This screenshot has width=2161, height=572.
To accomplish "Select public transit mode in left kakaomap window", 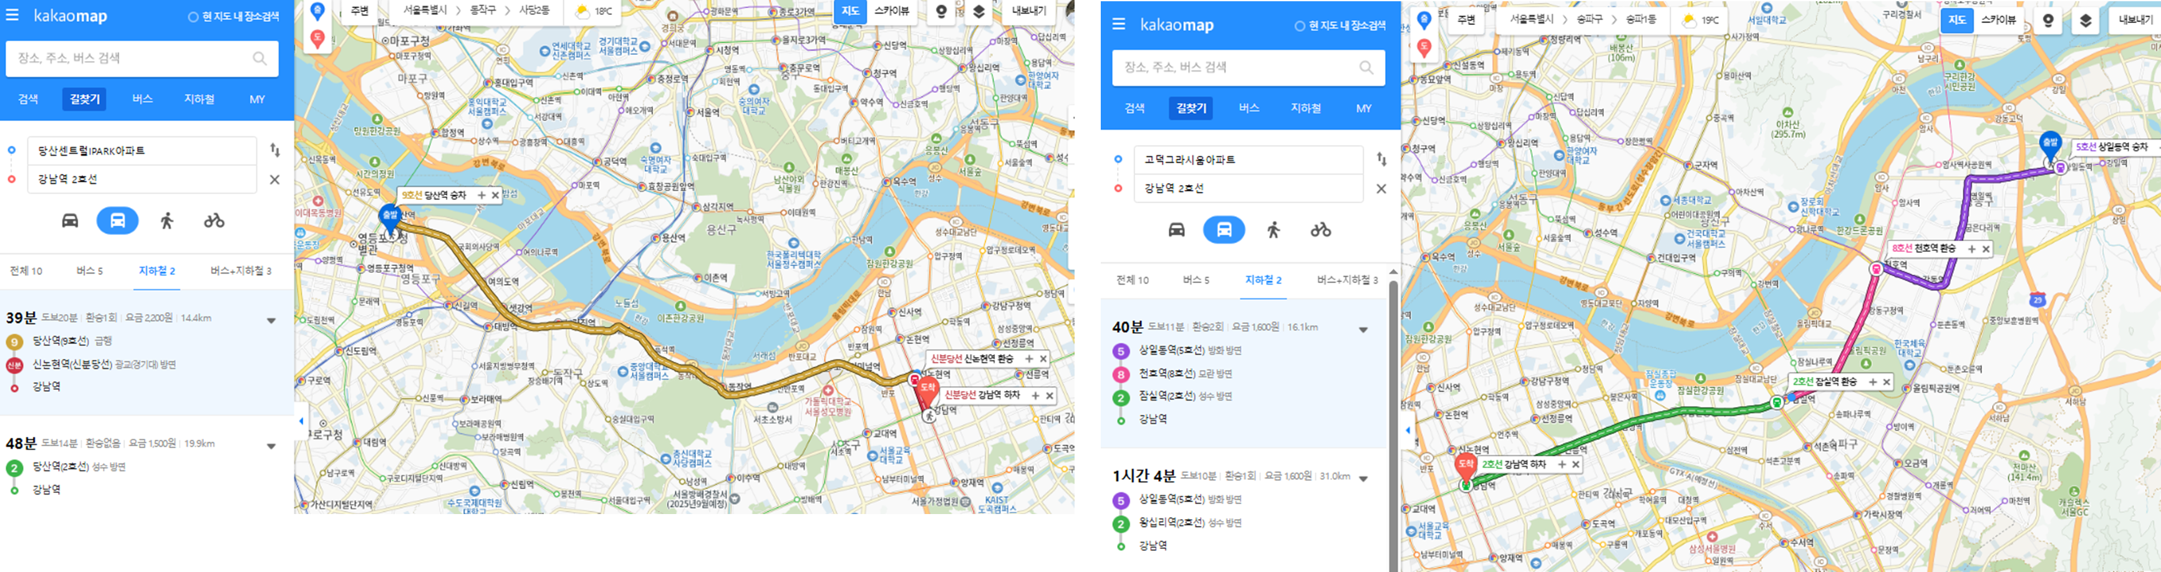I will (117, 221).
